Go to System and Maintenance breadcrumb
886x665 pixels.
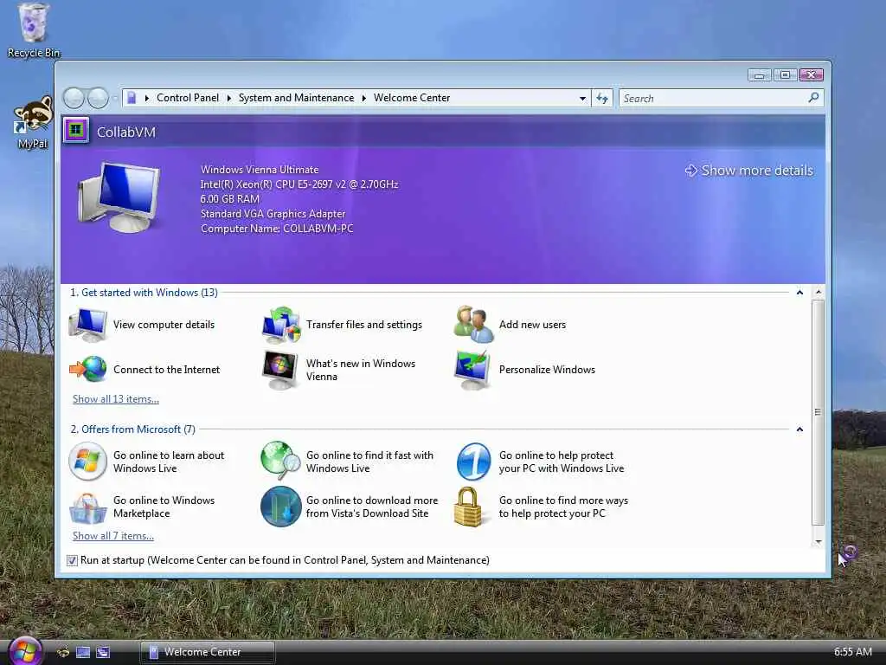point(296,98)
